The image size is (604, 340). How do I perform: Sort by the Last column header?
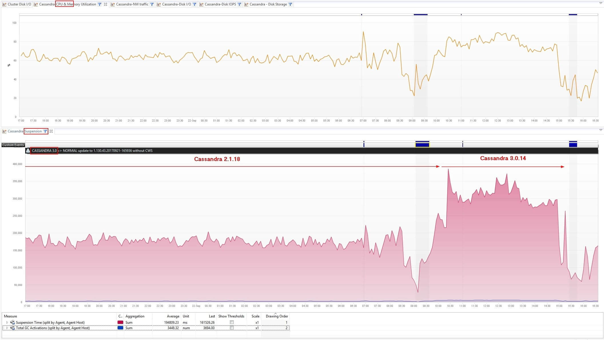point(206,316)
